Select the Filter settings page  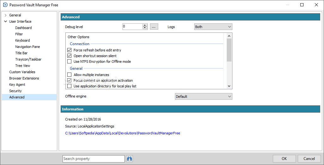(19, 34)
